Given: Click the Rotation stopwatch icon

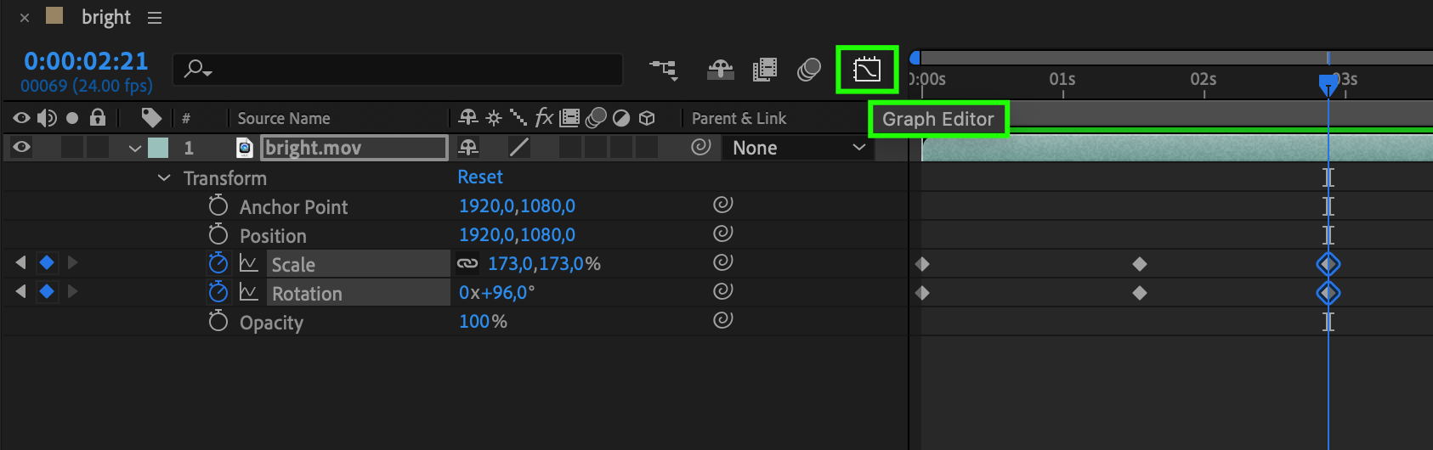Looking at the screenshot, I should (218, 292).
